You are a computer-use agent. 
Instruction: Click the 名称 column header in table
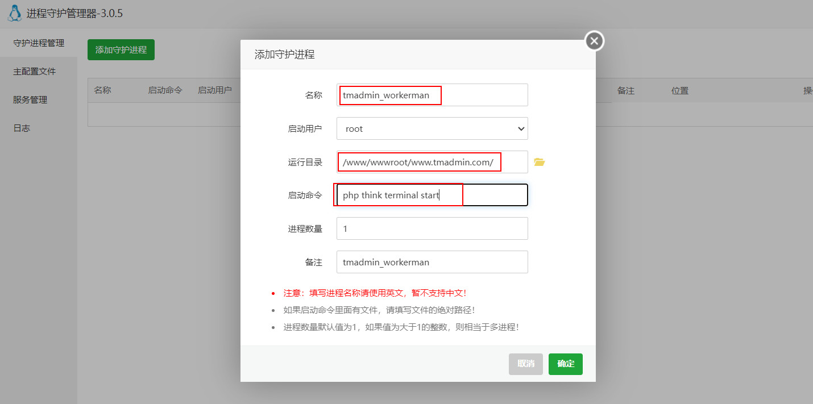point(102,90)
